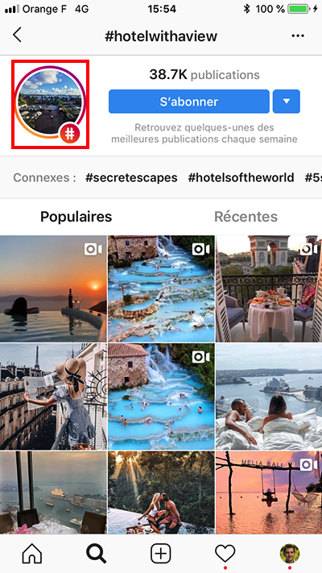
Task: Open the Search magnifier tab
Action: click(97, 554)
